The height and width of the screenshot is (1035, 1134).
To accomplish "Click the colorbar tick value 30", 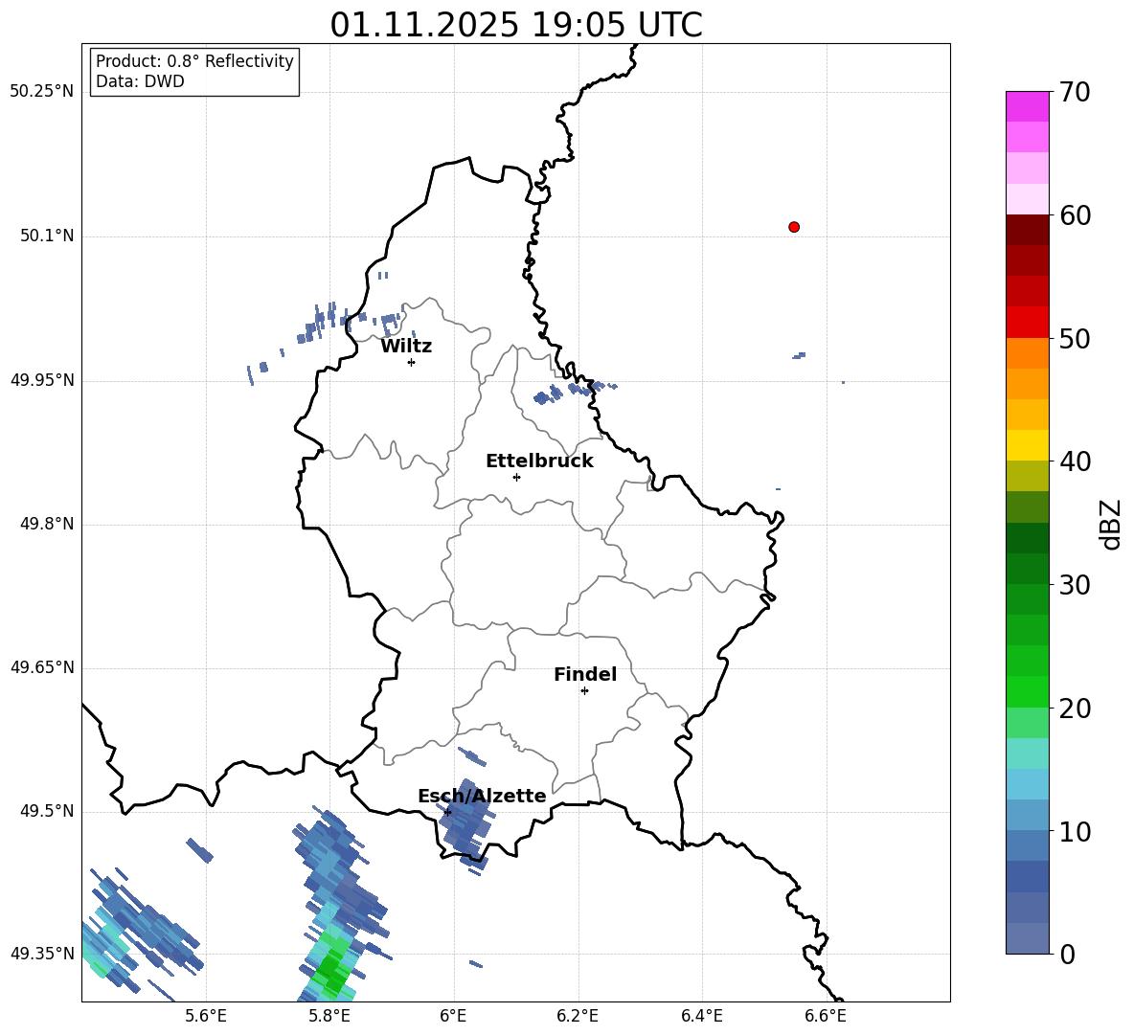I will [x=1075, y=585].
